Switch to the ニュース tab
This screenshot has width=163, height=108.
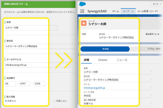122,60
